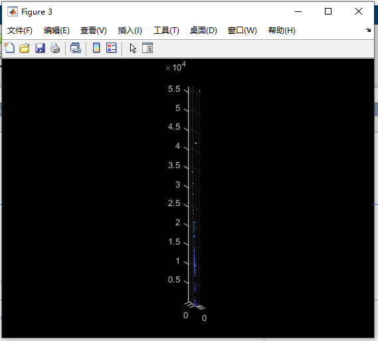Open the 插入(I) menu
The height and width of the screenshot is (341, 378).
click(x=130, y=31)
